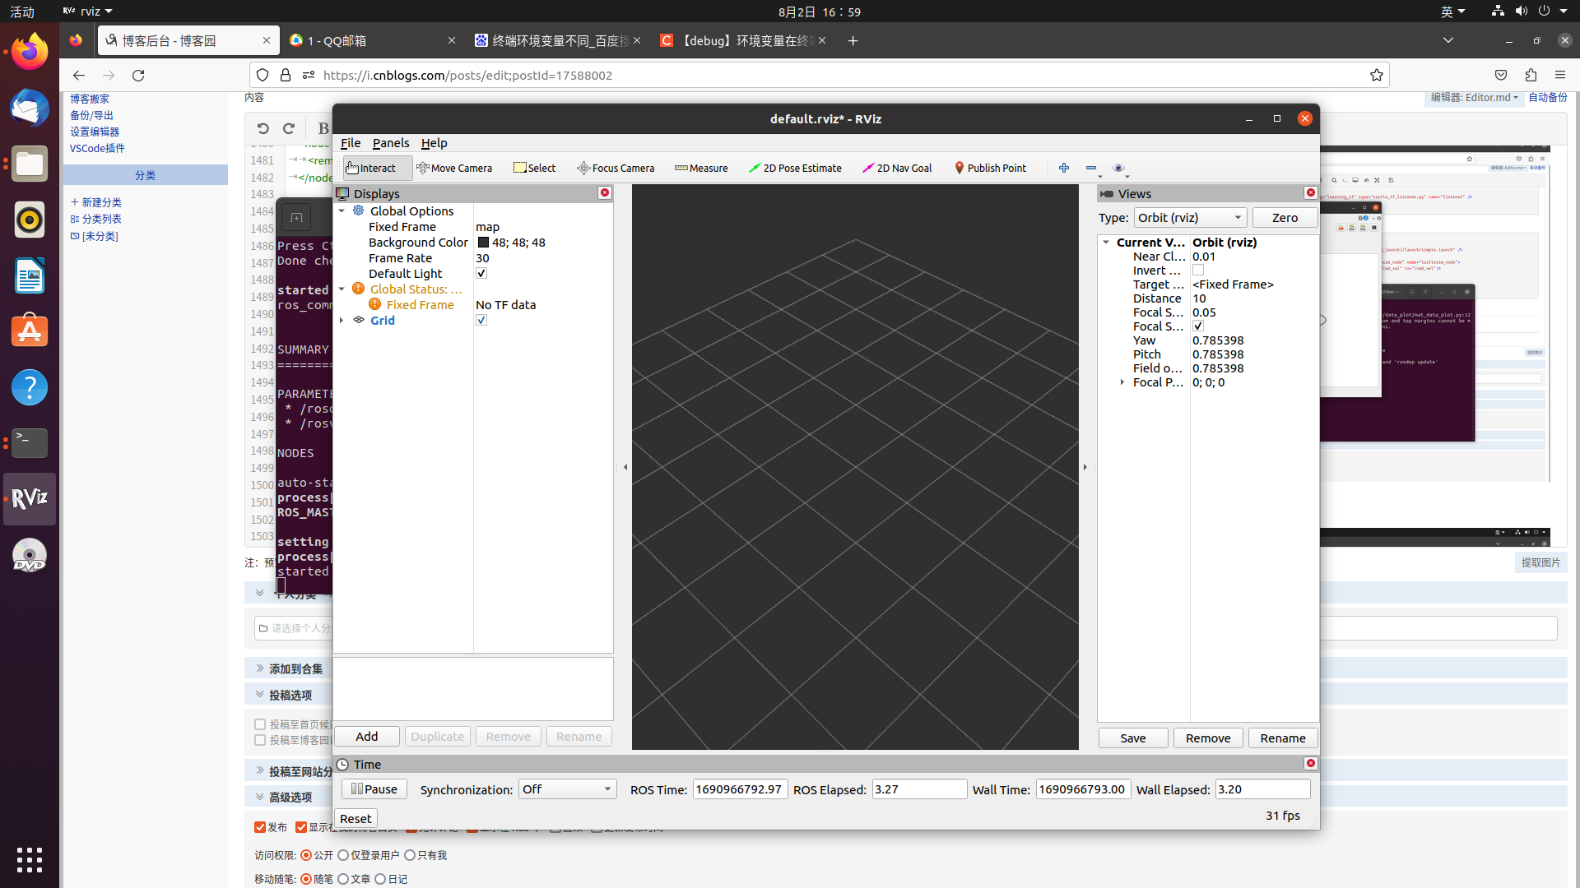Pause the time with Pause button

click(x=374, y=789)
